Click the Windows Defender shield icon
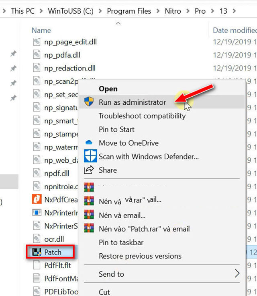 (90, 156)
